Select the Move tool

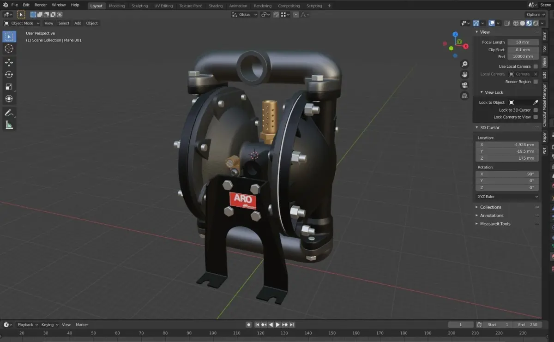[9, 62]
